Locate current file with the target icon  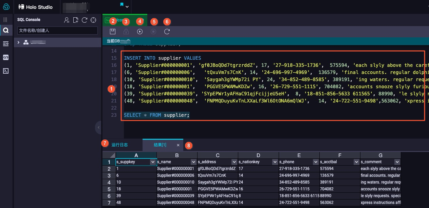click(x=93, y=20)
